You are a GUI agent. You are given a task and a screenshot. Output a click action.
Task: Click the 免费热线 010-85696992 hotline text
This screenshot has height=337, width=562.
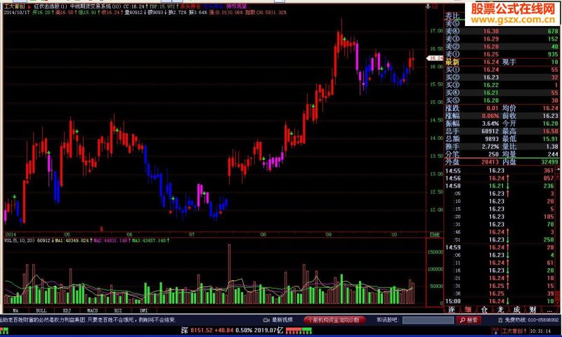click(532, 320)
